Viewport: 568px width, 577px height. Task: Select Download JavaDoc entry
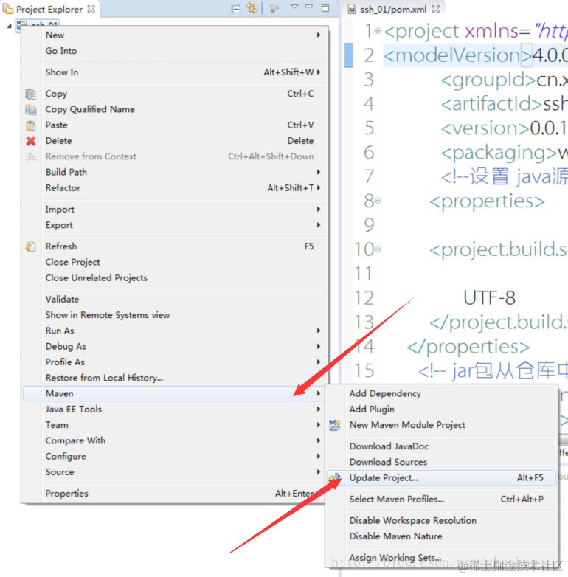click(441, 446)
